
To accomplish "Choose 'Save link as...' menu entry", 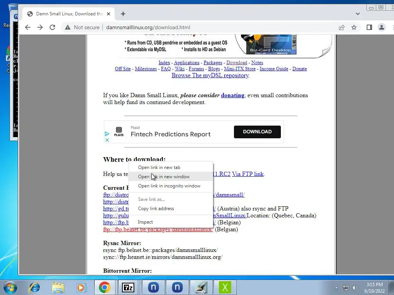I will click(171, 199).
